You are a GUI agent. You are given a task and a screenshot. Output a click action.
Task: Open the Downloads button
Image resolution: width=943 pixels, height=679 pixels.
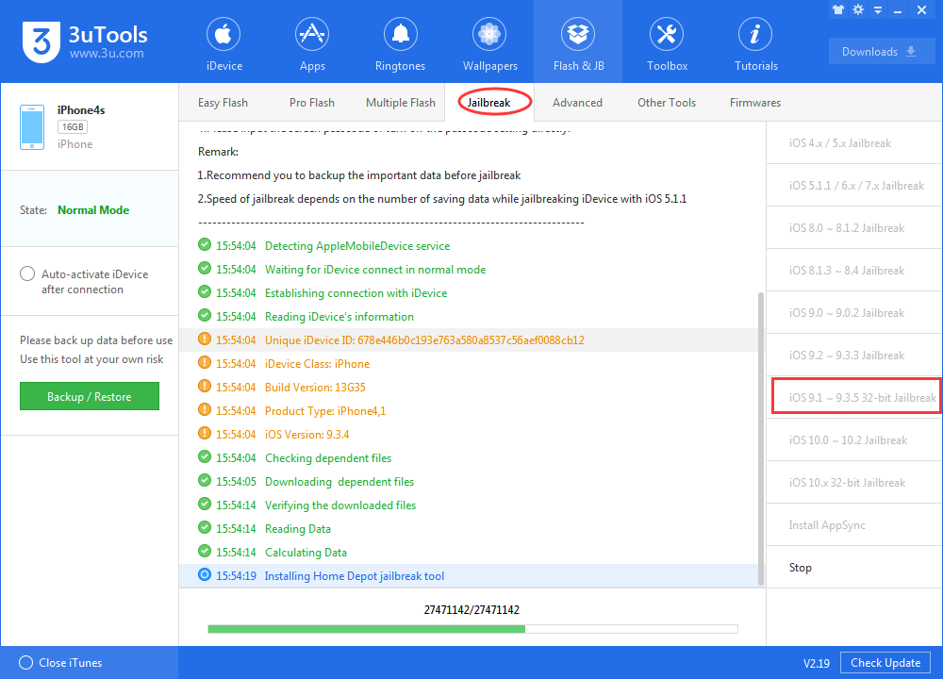coord(881,52)
